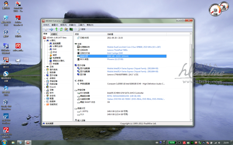Collapse the 计算机 tree node
The width and height of the screenshot is (233, 145).
pos(45,41)
